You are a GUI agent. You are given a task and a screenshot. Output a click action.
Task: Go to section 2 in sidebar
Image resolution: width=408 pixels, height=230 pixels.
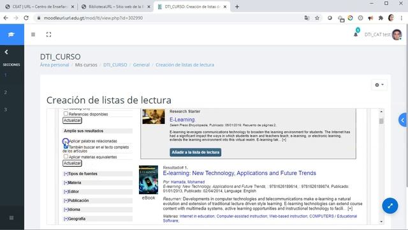pos(6,92)
